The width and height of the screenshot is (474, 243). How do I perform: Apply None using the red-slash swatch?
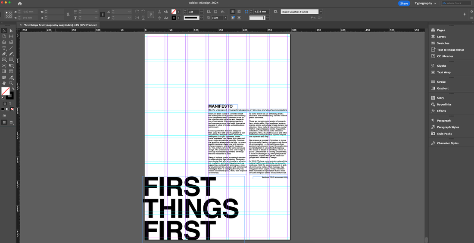[x=12, y=109]
